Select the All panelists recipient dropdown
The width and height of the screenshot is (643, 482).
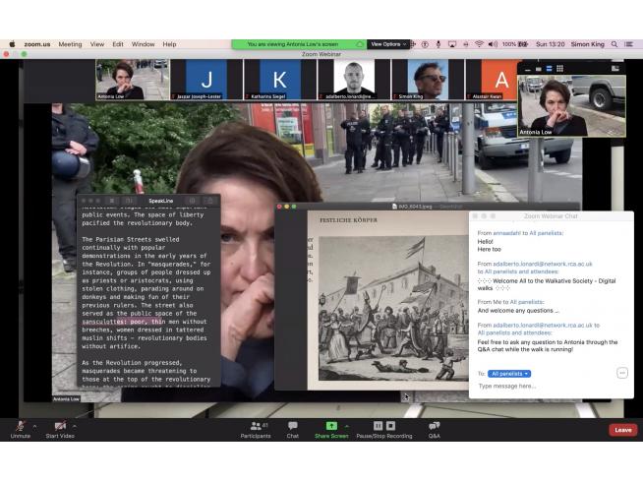tap(509, 374)
